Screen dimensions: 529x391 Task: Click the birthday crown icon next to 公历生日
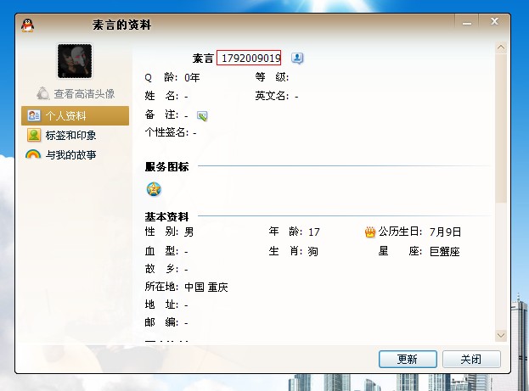[370, 232]
